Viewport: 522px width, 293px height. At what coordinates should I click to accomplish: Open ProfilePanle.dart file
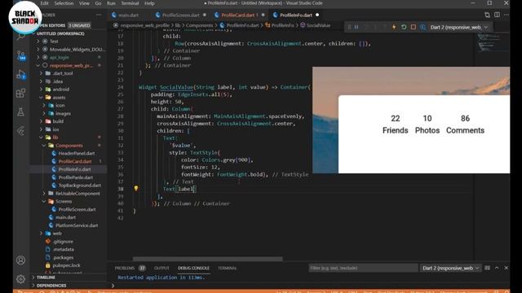coord(69,177)
